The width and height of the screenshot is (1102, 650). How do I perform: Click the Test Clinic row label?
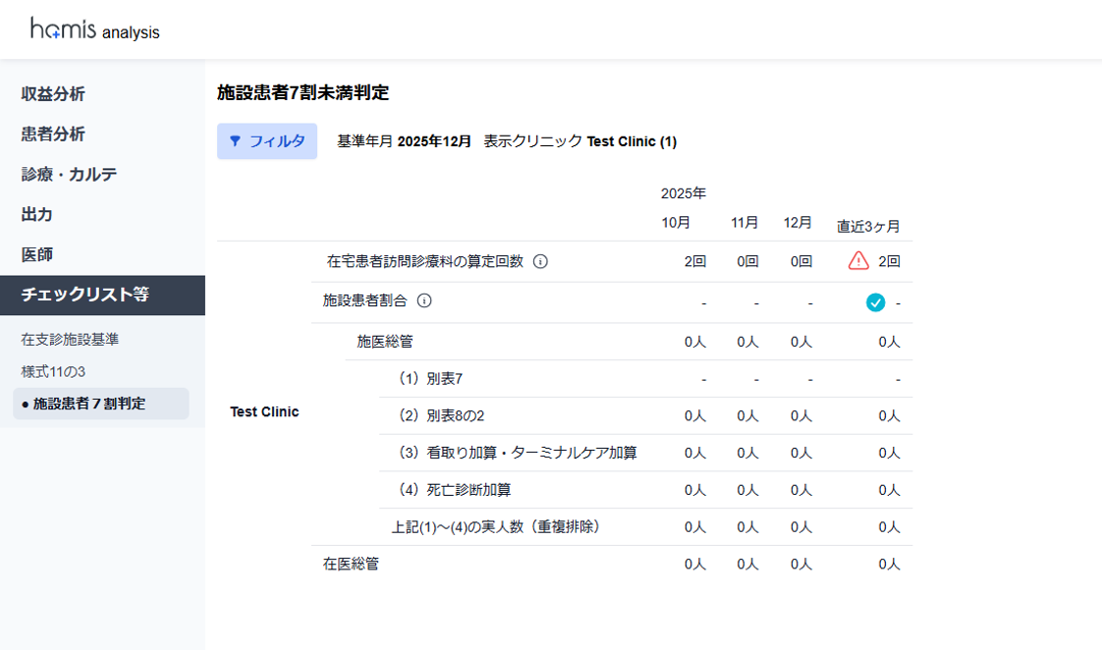point(264,412)
